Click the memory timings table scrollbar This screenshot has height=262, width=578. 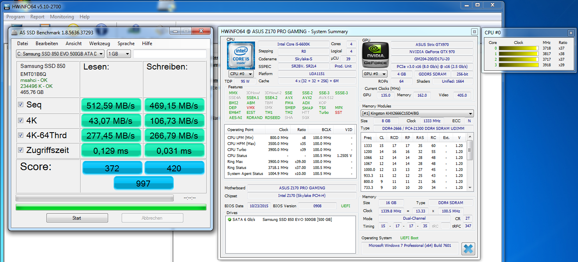pyautogui.click(x=470, y=162)
